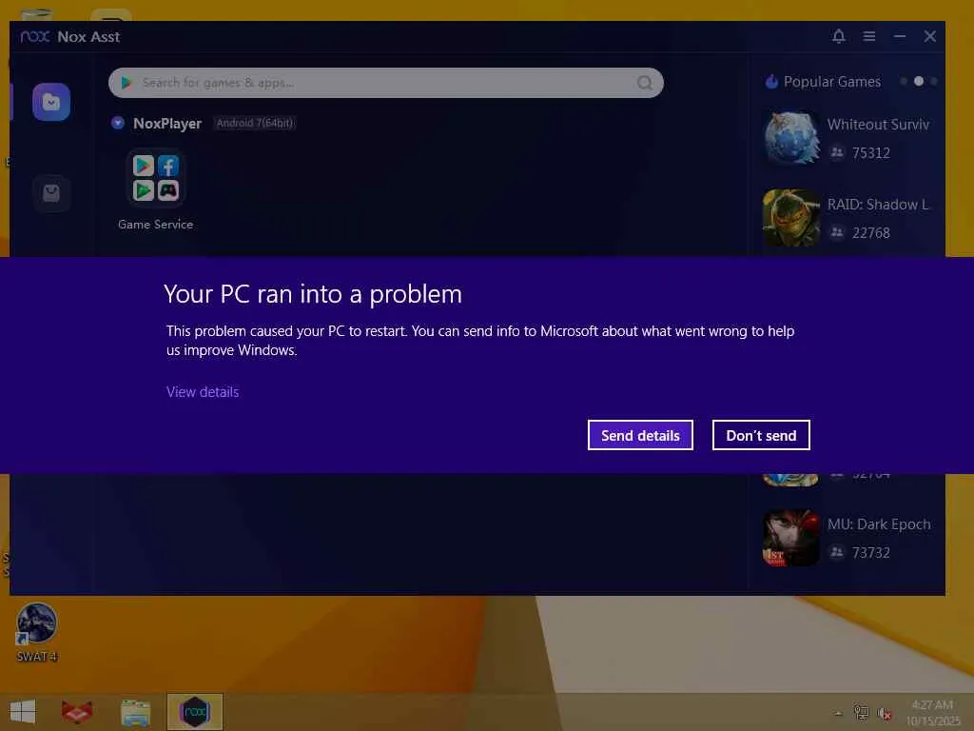The height and width of the screenshot is (731, 974).
Task: Open Whiteout Survival game thumbnail
Action: (x=790, y=138)
